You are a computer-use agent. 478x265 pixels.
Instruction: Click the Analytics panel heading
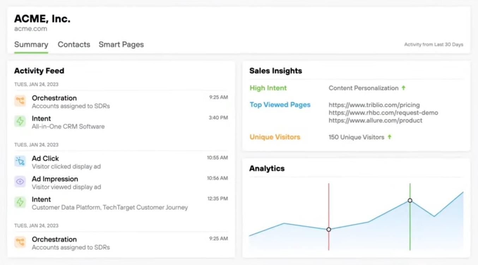(x=267, y=168)
